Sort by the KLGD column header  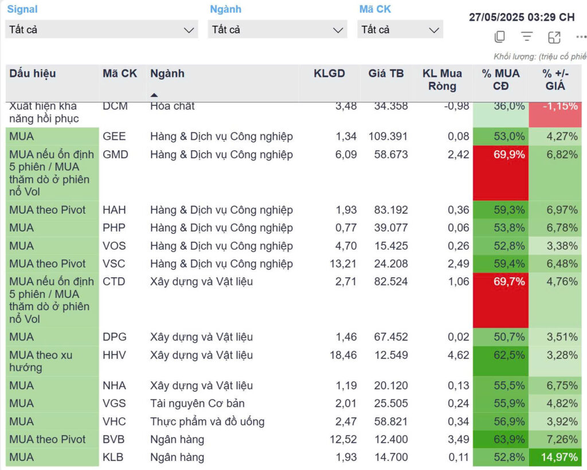tap(329, 73)
